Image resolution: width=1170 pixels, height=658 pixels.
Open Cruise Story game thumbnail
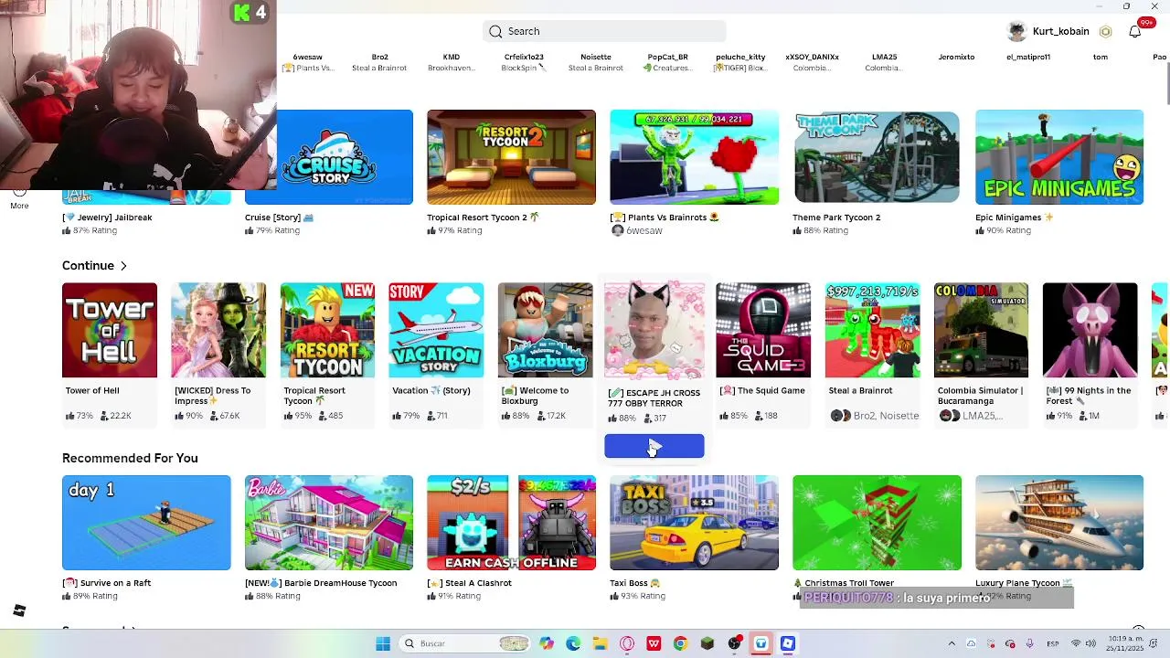(329, 157)
